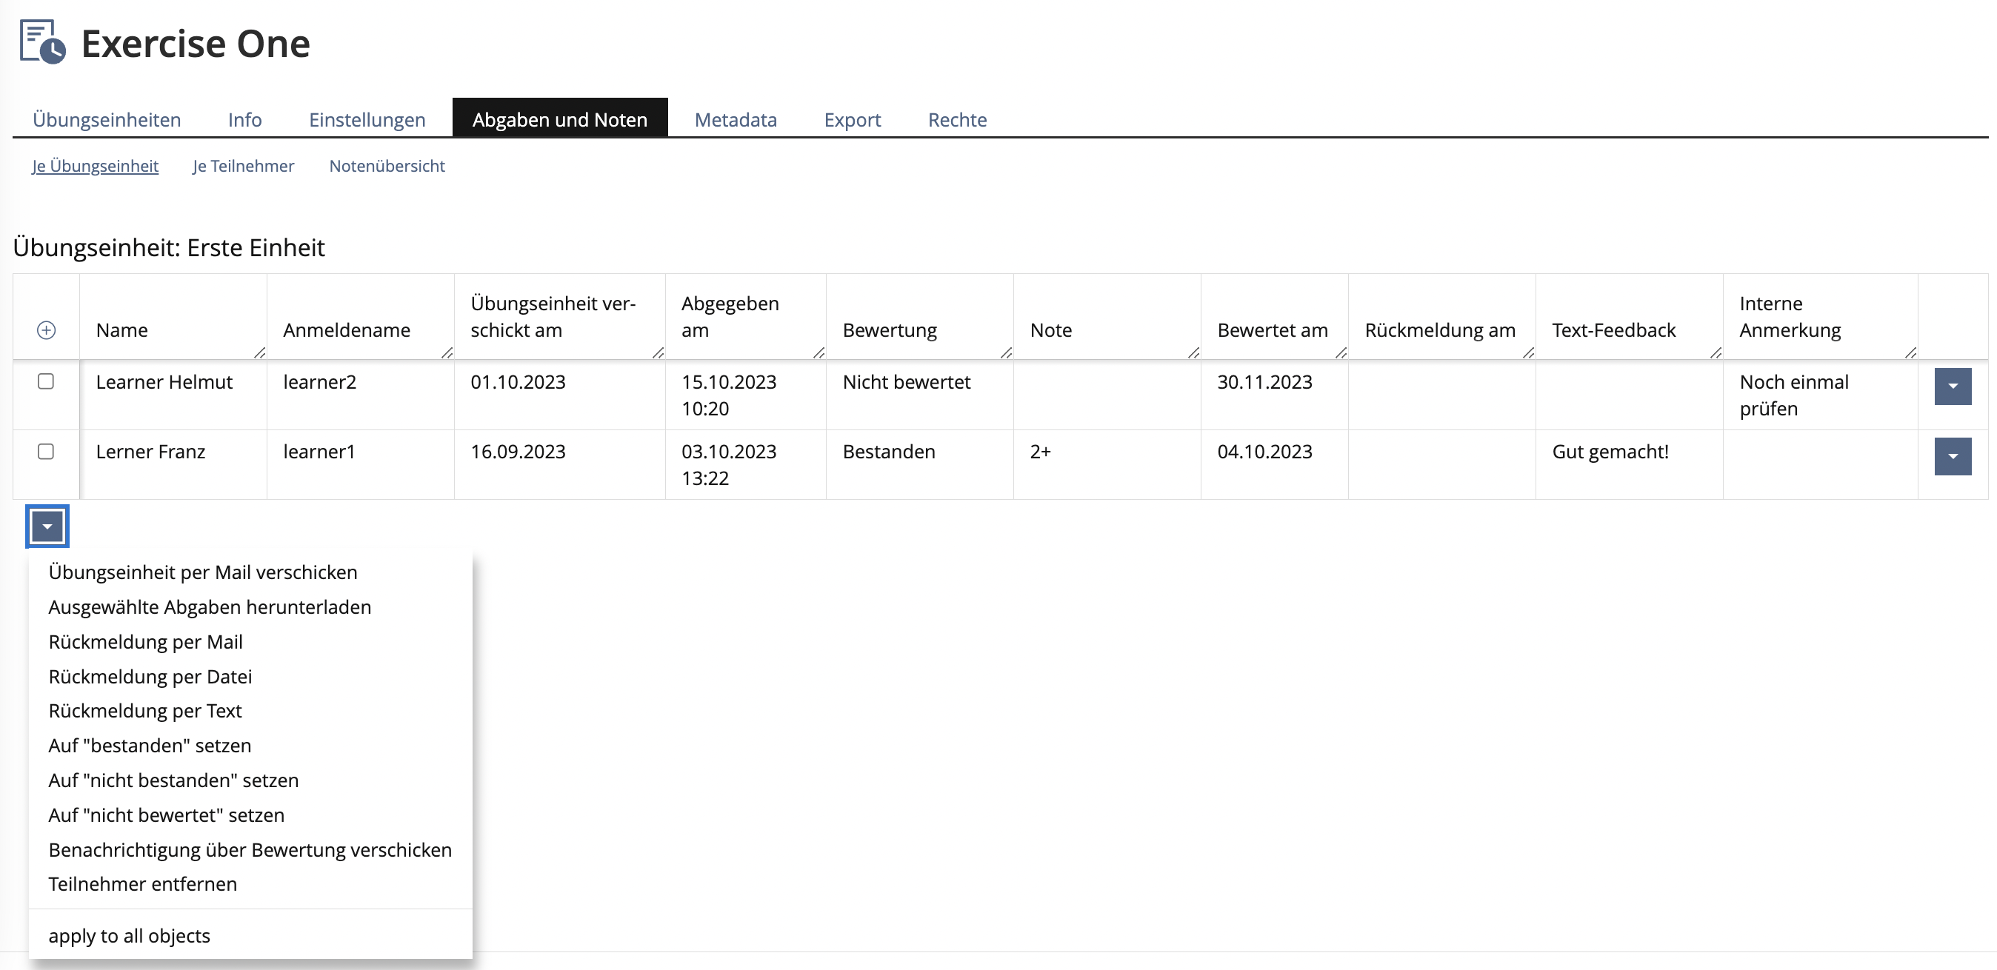The image size is (1997, 970).
Task: Click resize handle of Note column
Action: (1193, 353)
